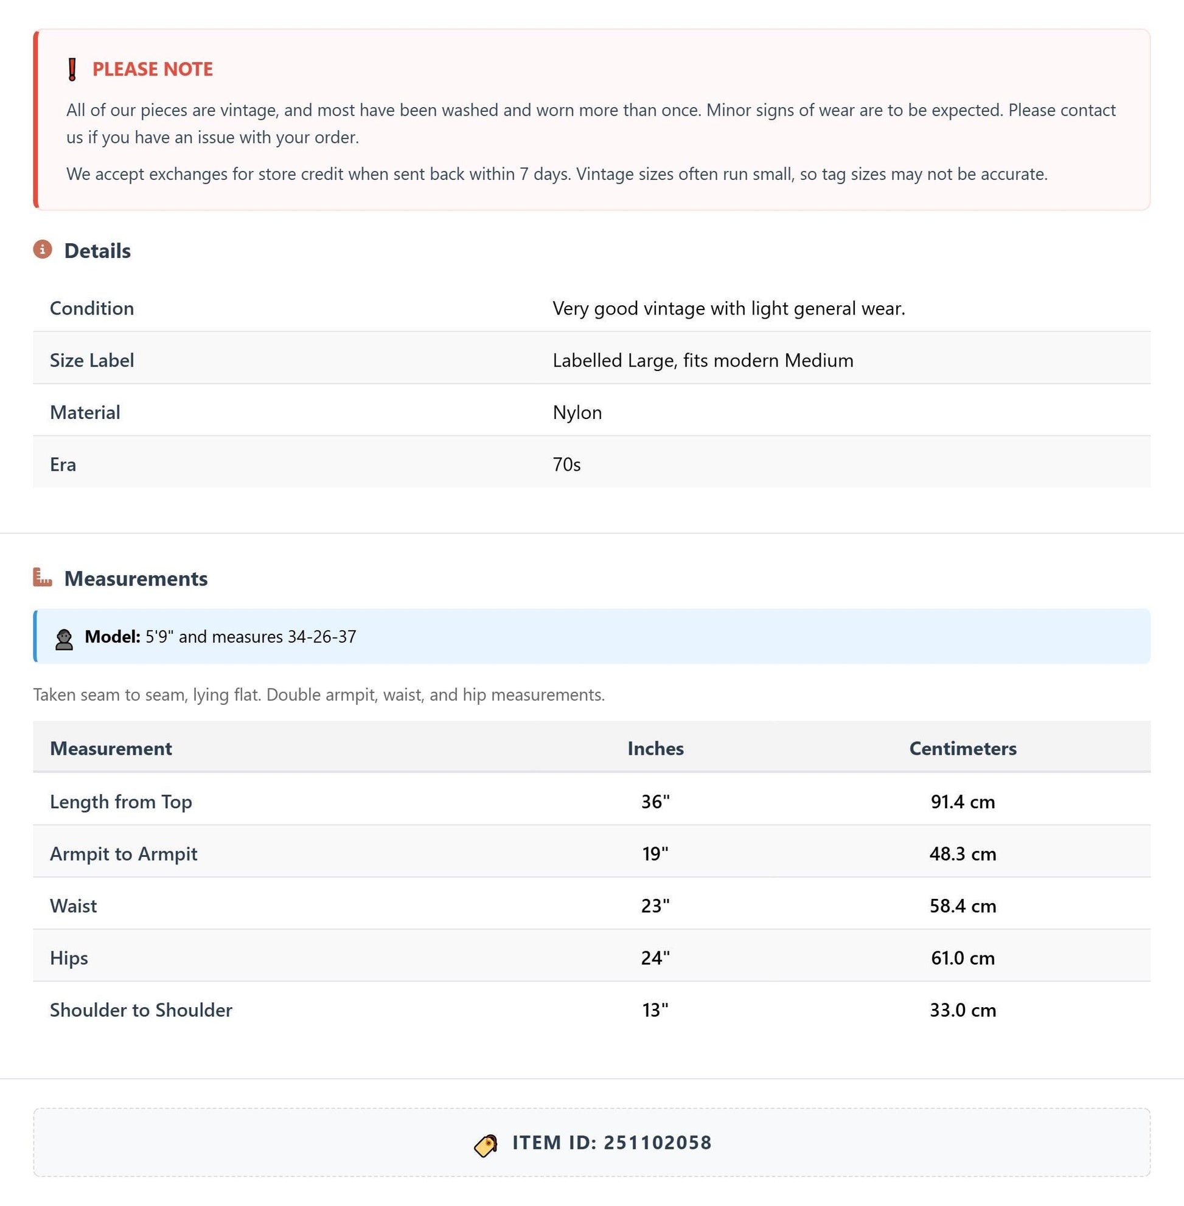Click the Shoulder to Shoulder row label

click(x=141, y=1010)
